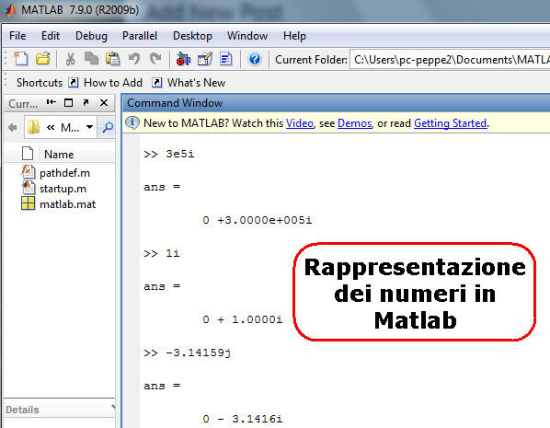The image size is (550, 428).
Task: Expand the Details panel
Action: (113, 407)
